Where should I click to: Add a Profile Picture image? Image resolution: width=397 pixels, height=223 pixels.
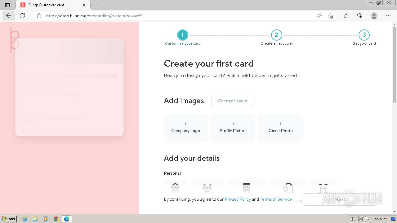233,128
